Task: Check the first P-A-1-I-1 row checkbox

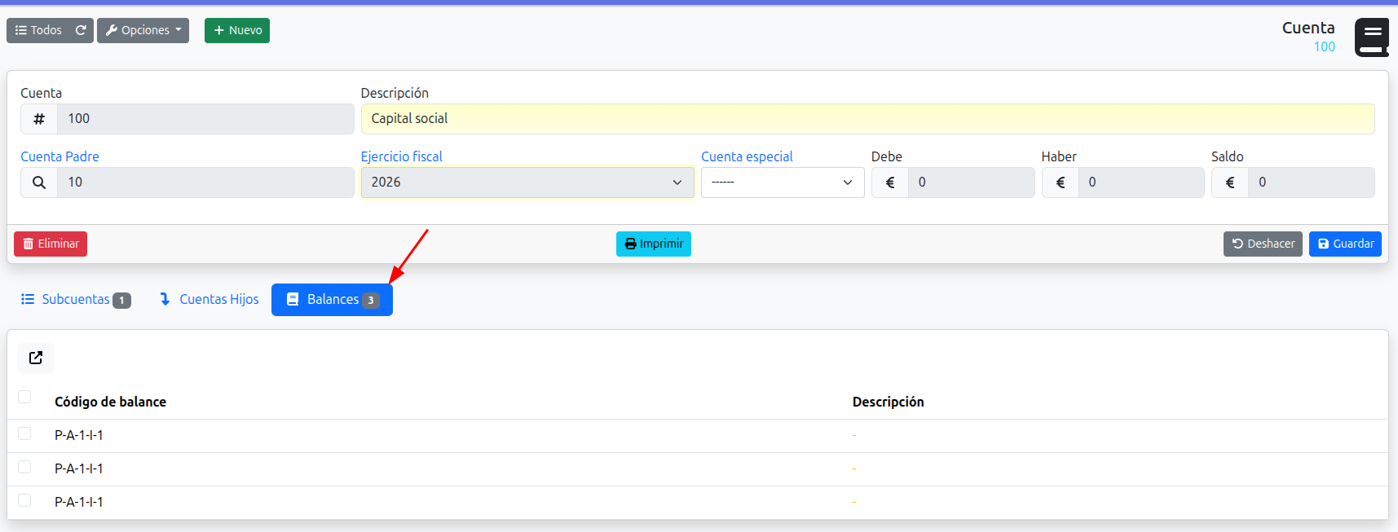Action: [24, 433]
